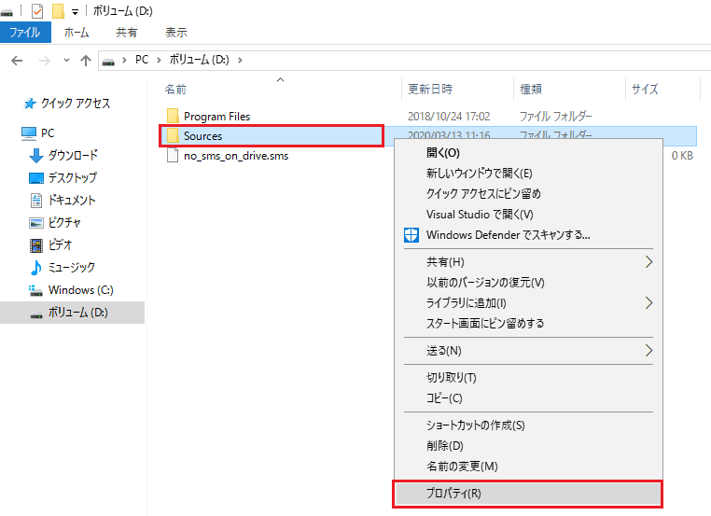Open Windows (C:) drive in navigation pane
The width and height of the screenshot is (711, 516).
tap(71, 290)
